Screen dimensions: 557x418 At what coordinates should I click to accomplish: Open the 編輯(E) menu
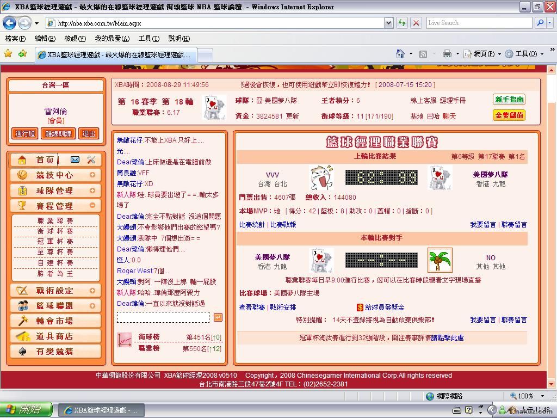pyautogui.click(x=45, y=39)
